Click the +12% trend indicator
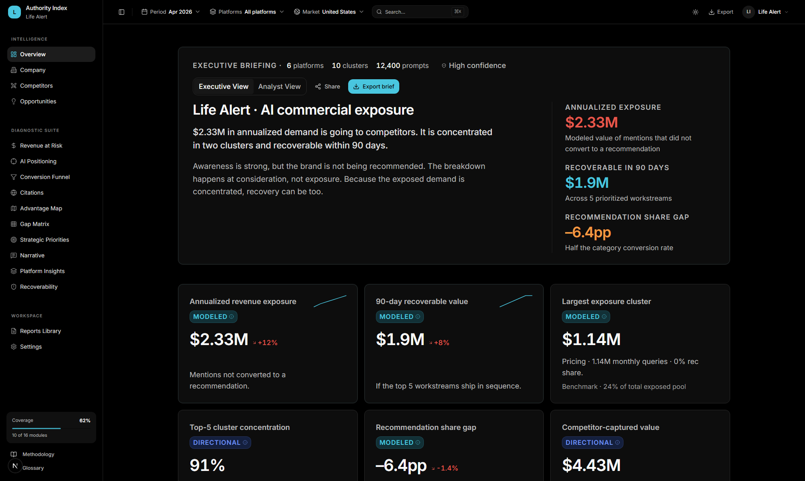Viewport: 805px width, 481px height. (265, 343)
